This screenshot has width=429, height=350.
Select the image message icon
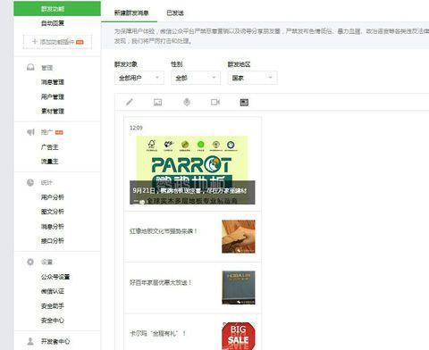coord(157,103)
